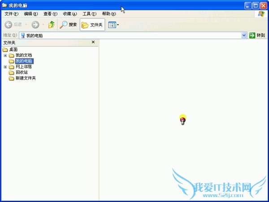This screenshot has height=202, width=269.
Task: Toggle the Folders (文件夹) pane button
Action: pos(92,25)
